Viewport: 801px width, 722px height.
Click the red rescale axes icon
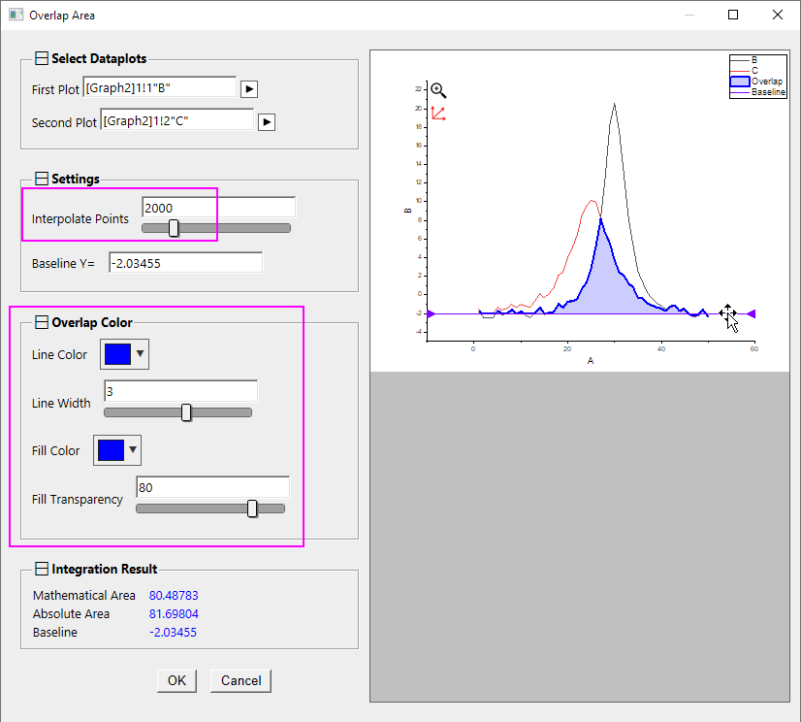pos(438,114)
